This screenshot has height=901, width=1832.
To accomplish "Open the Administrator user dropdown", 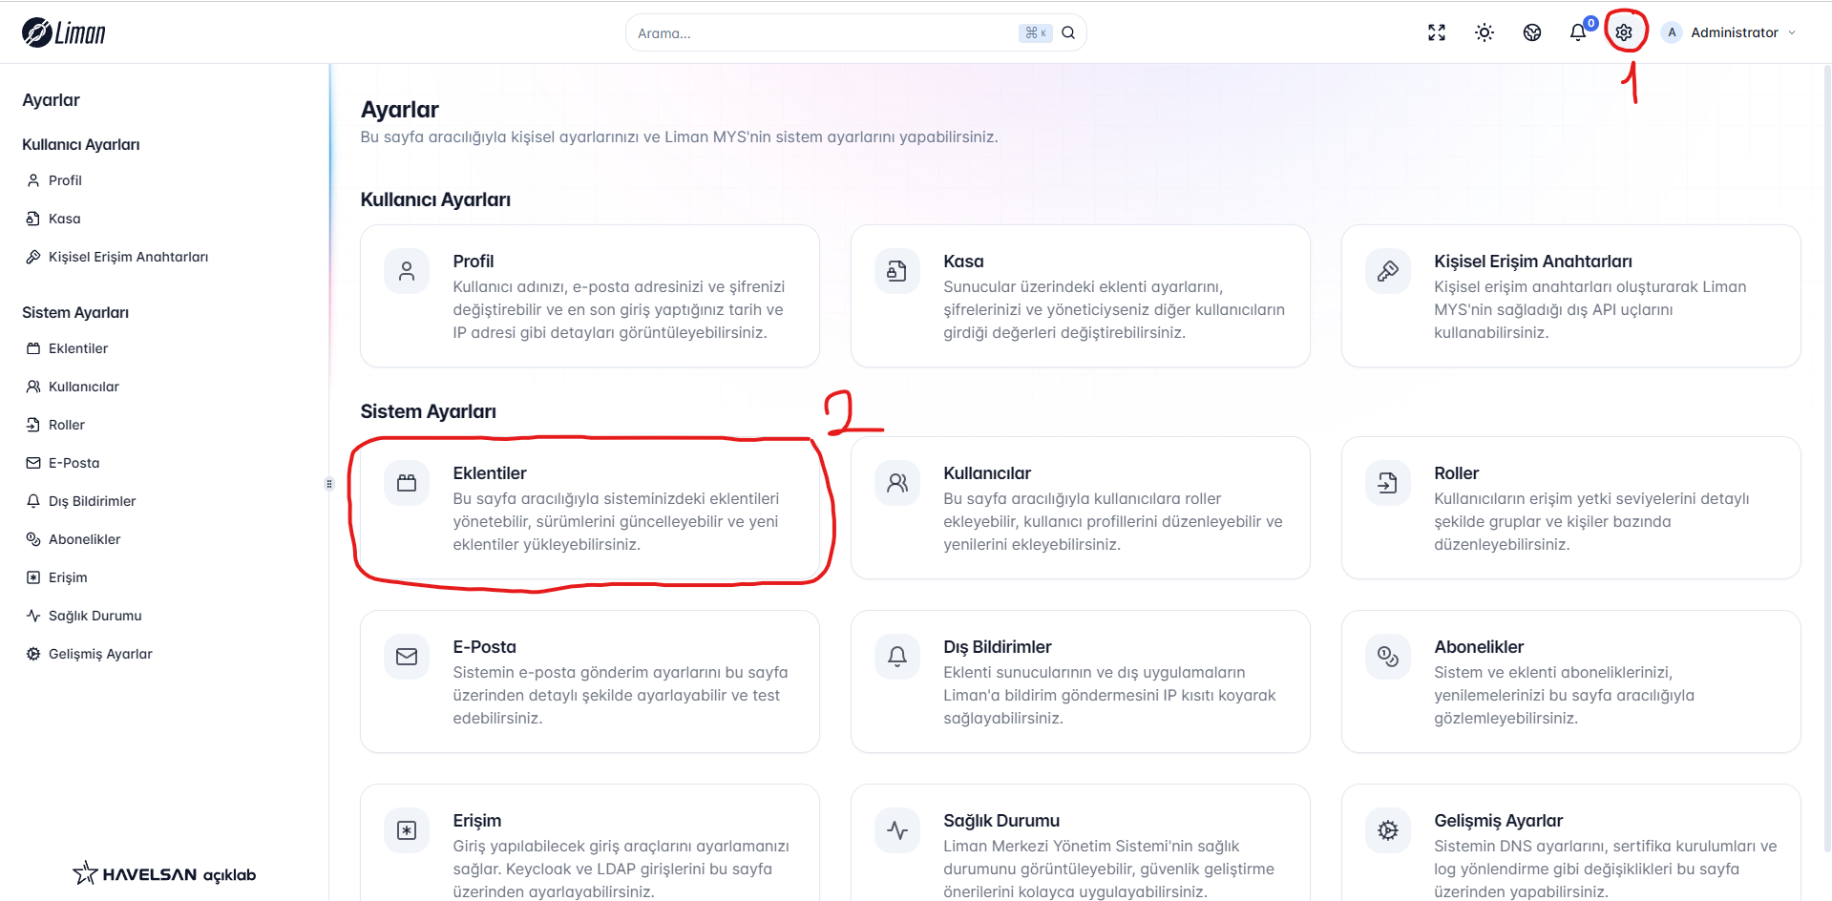I will click(x=1730, y=32).
